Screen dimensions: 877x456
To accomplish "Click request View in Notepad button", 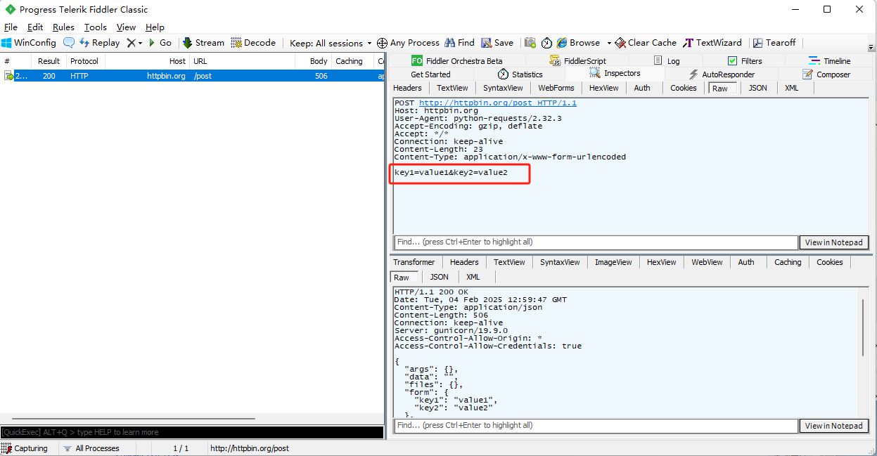I will click(x=833, y=242).
